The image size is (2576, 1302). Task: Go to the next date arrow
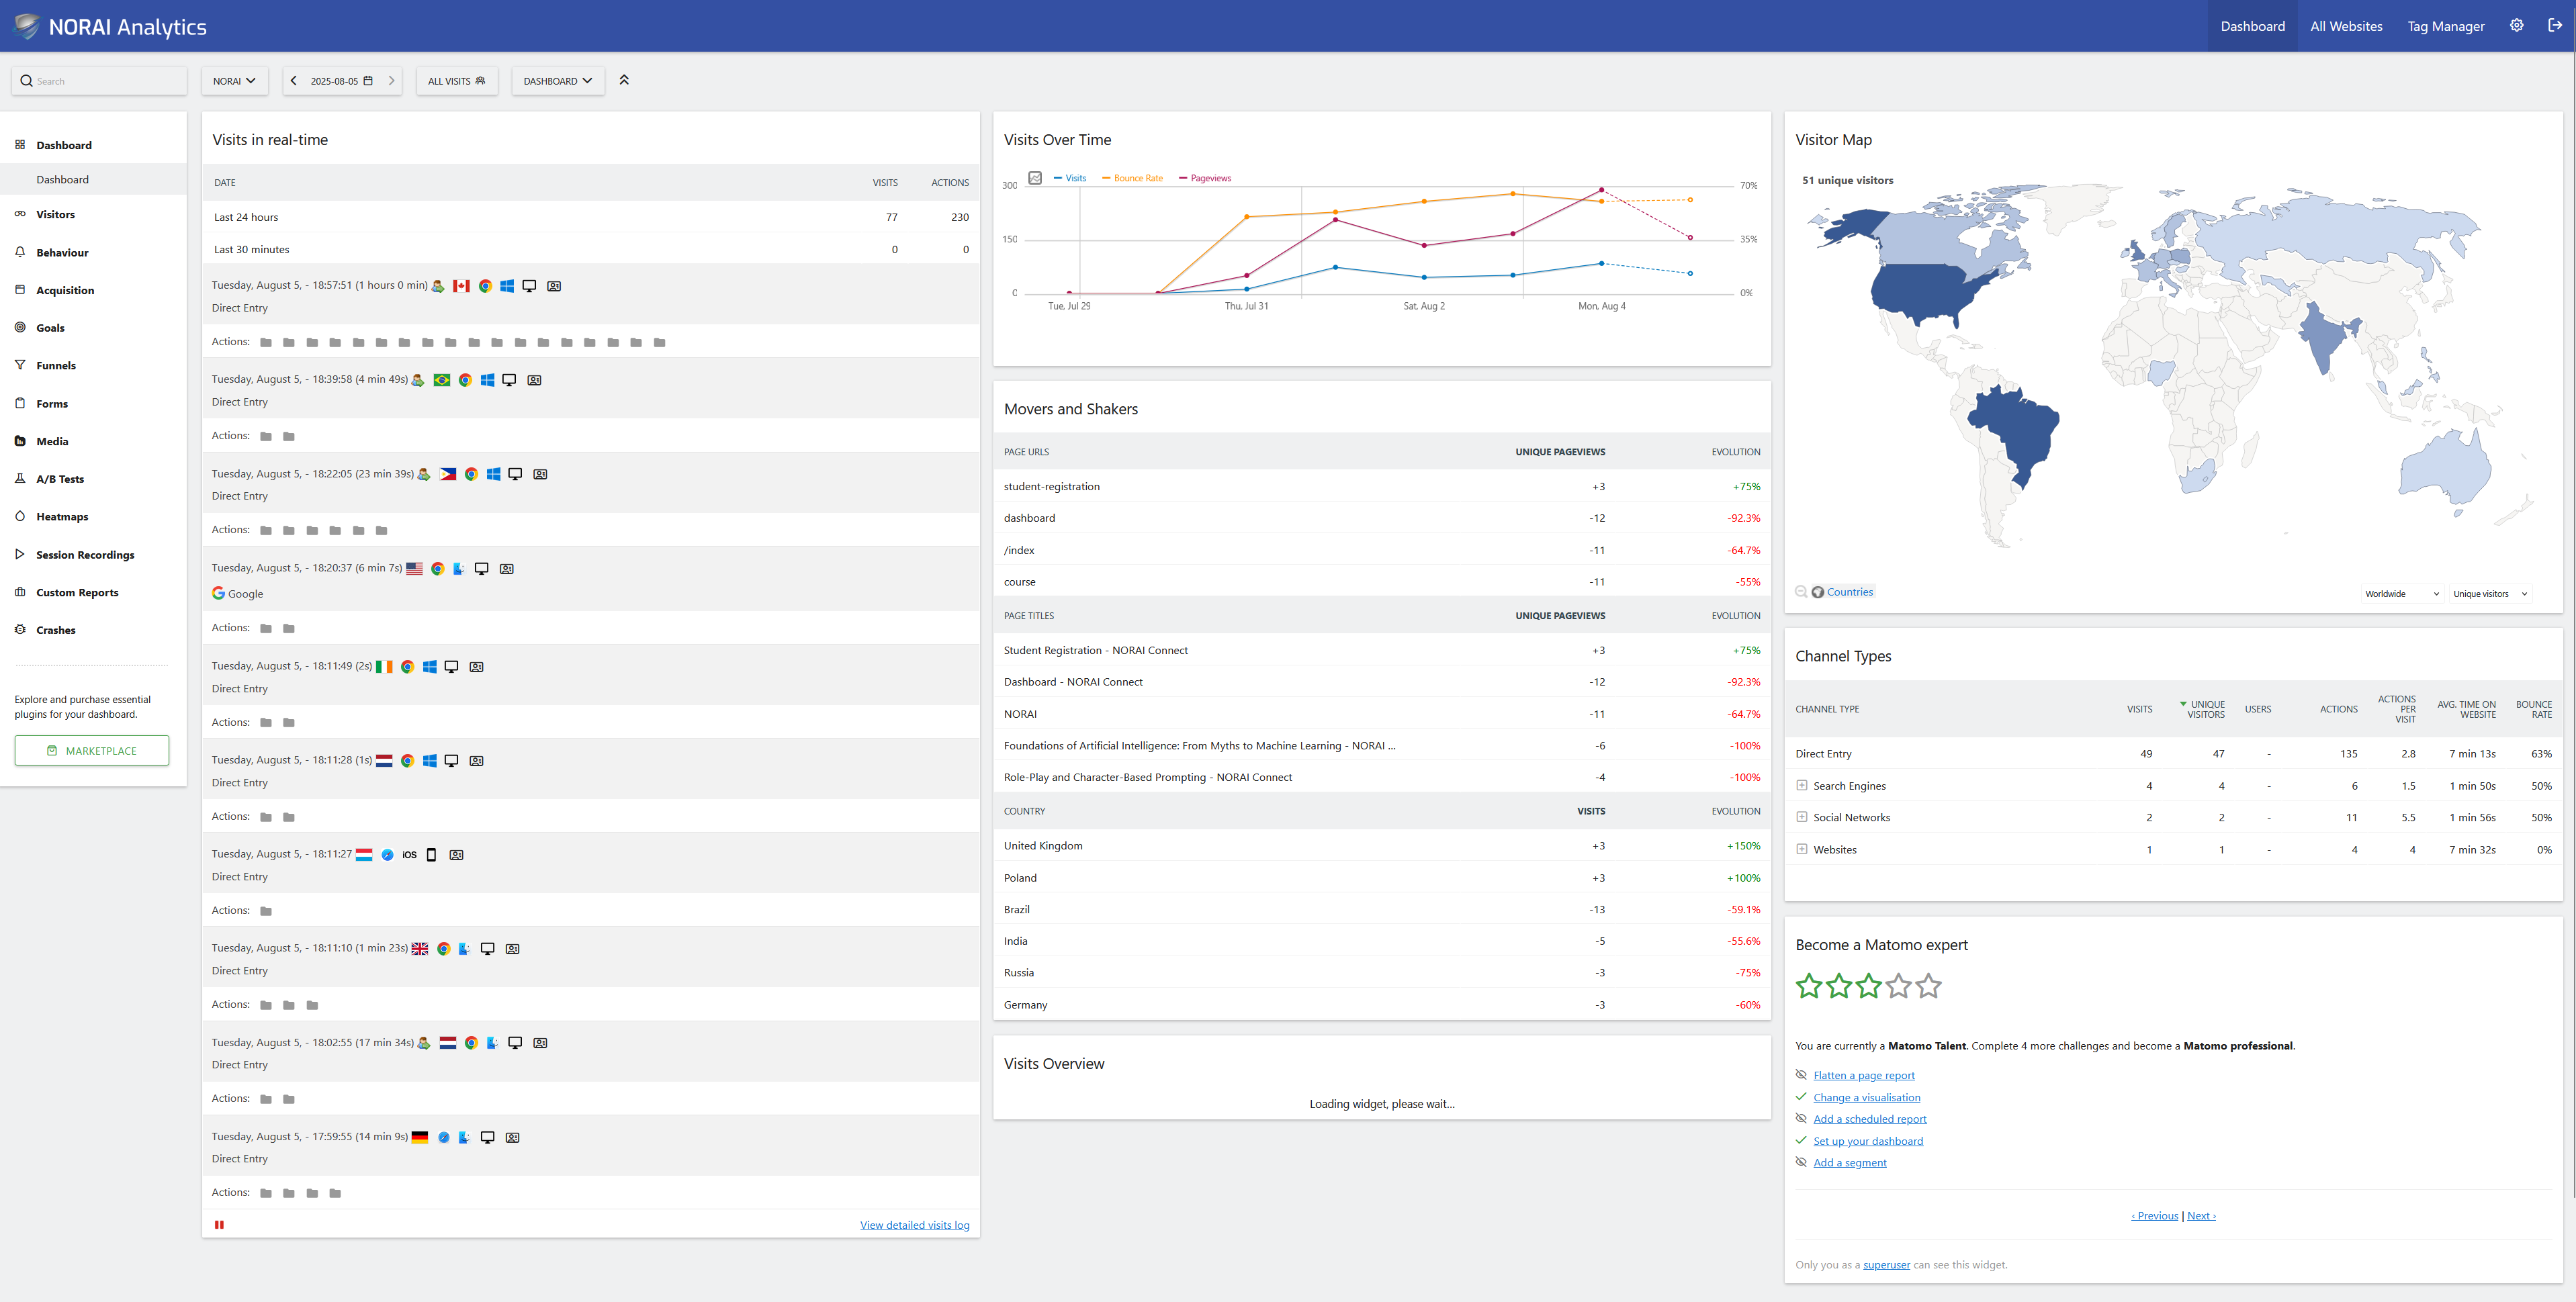coord(391,81)
